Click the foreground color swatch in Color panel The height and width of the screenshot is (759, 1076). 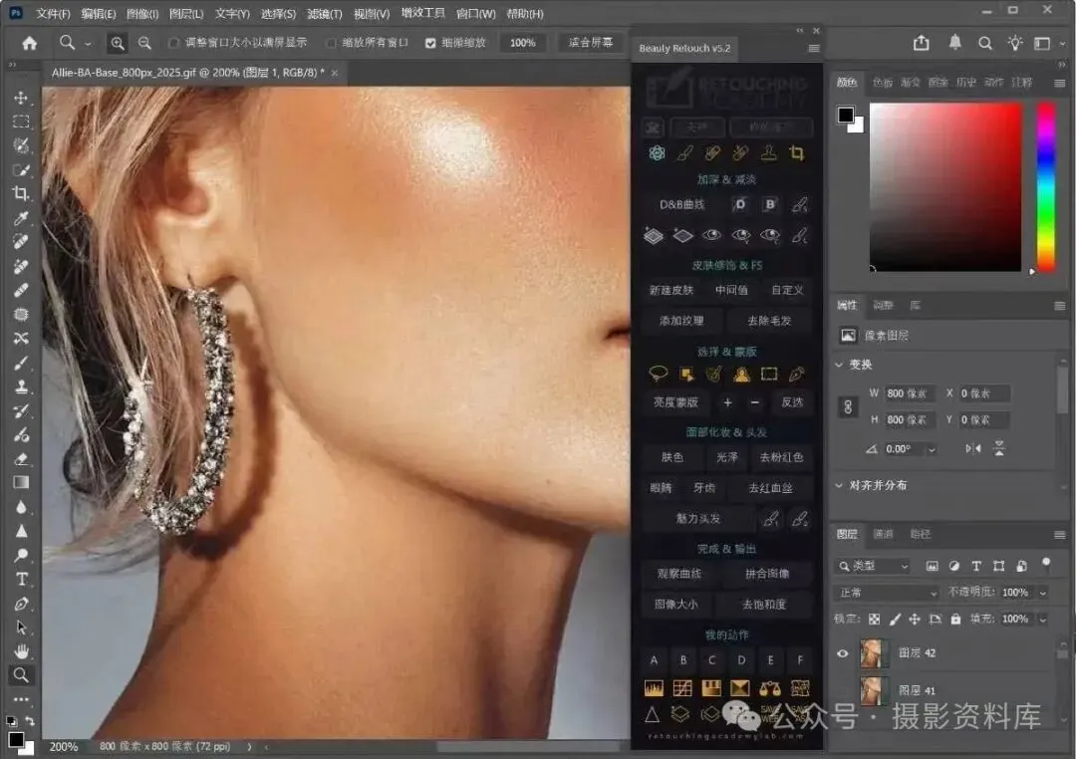click(846, 115)
